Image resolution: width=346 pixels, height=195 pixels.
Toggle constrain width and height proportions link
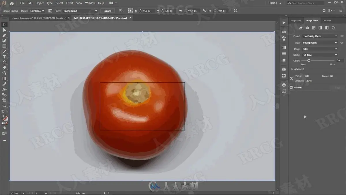[205, 11]
